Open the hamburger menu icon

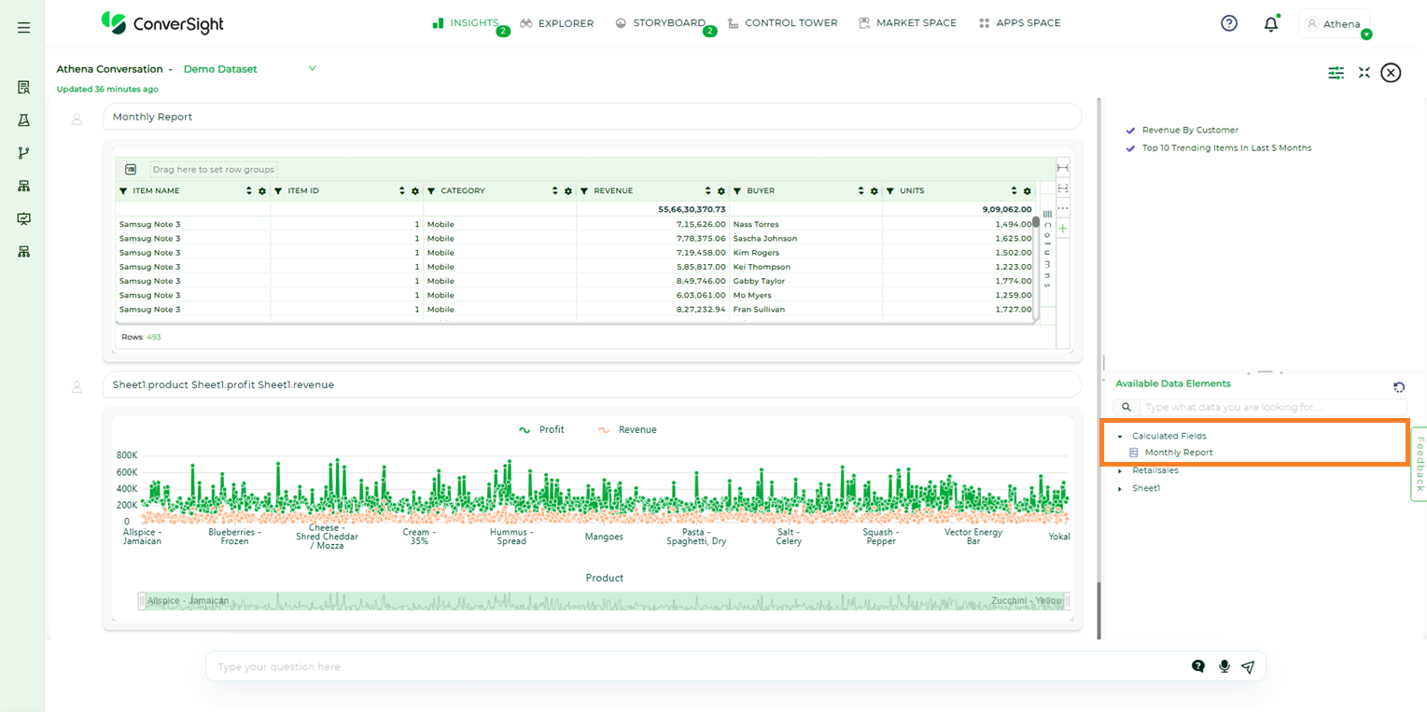point(24,28)
